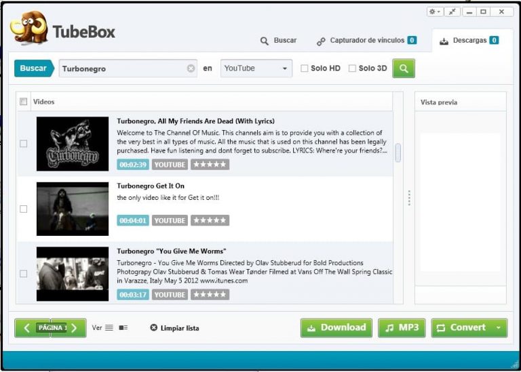The height and width of the screenshot is (372, 521).
Task: Click YOUTUBE tag on You Give Me Worms
Action: [170, 294]
